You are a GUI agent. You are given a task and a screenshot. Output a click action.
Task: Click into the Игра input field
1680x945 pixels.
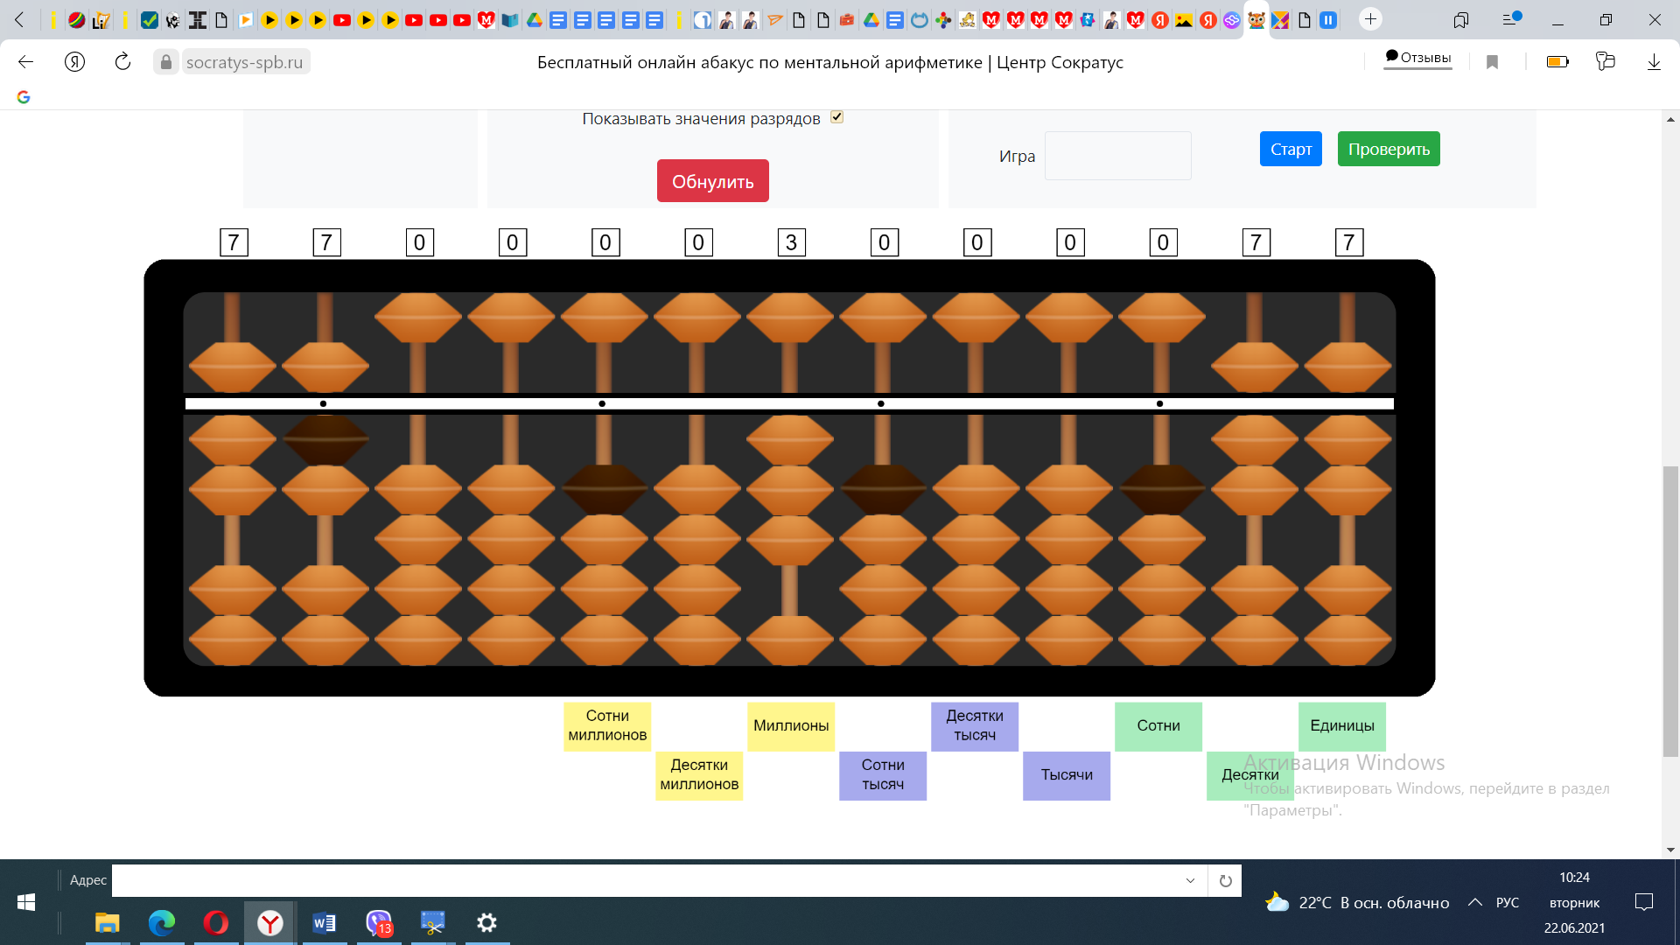1118,156
